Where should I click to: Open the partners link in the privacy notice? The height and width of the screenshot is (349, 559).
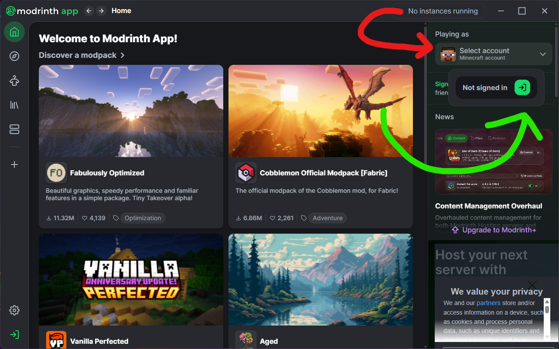488,303
